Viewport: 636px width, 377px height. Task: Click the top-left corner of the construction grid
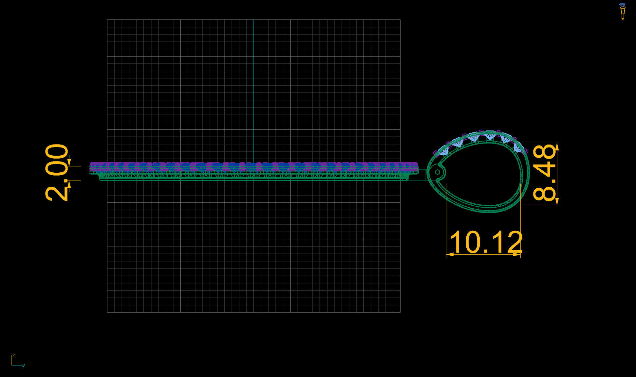(107, 20)
